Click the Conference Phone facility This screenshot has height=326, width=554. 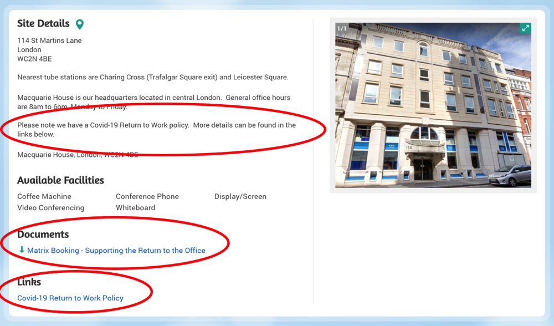(147, 196)
